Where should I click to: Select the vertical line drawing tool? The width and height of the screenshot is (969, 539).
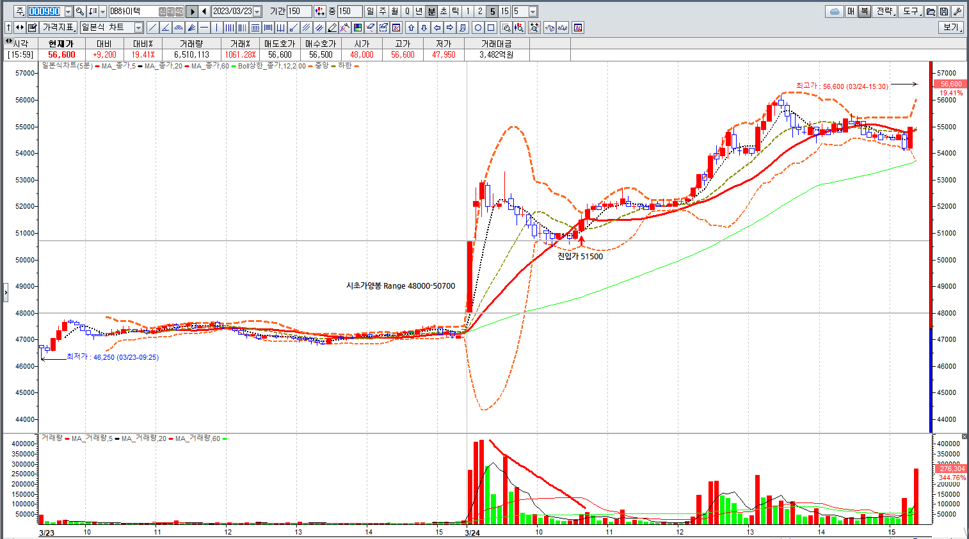click(x=216, y=28)
